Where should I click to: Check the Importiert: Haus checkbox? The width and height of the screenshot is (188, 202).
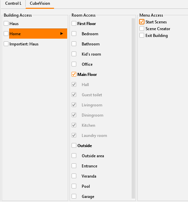coord(6,44)
